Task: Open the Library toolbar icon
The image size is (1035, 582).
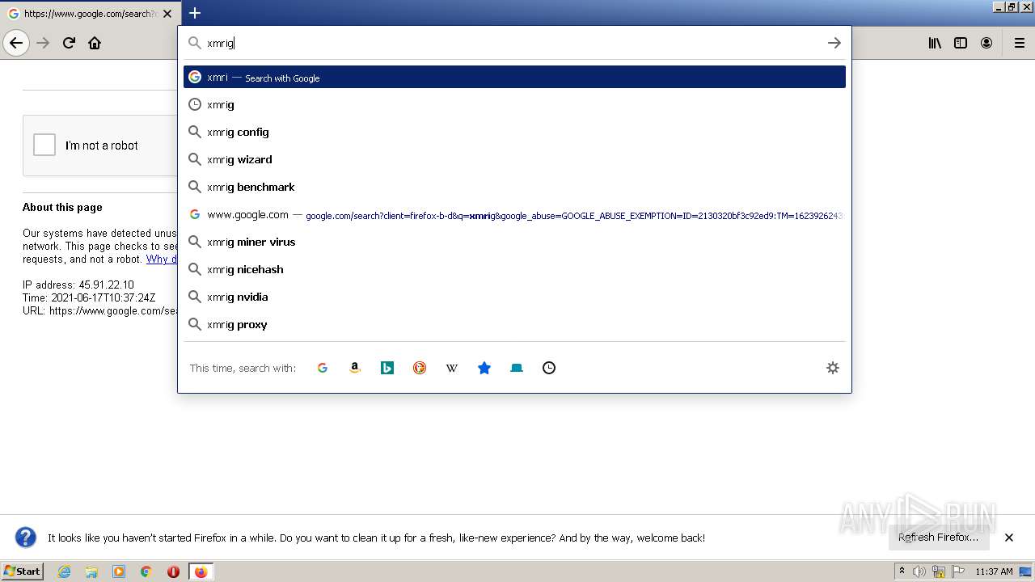Action: pyautogui.click(x=935, y=43)
